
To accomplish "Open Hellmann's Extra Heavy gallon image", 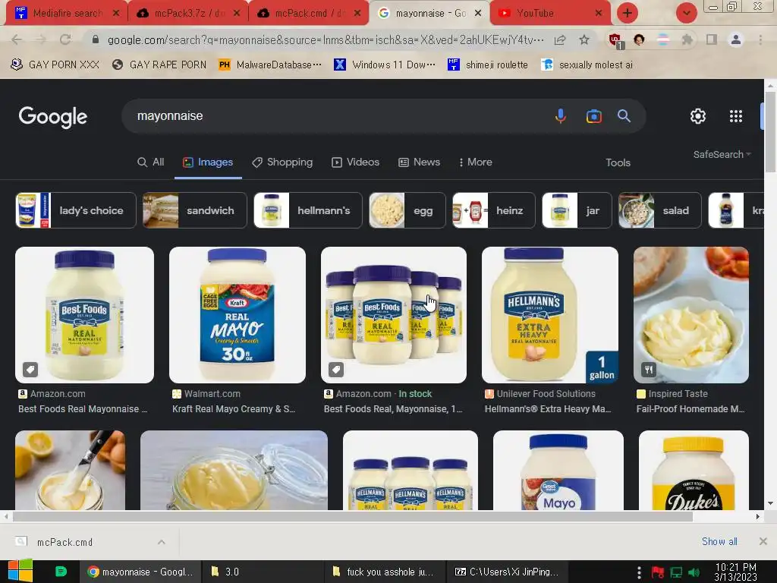I will point(550,315).
